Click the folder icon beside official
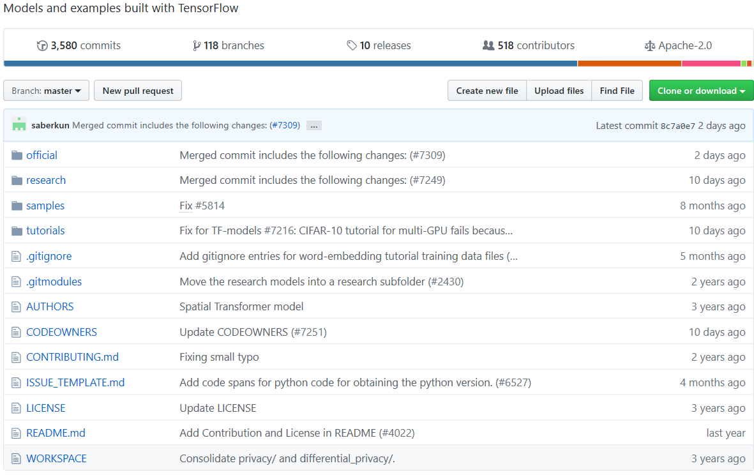Screen dimensions: 754x475 (x=17, y=155)
